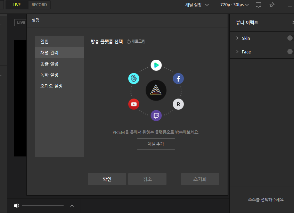Viewport: 294px width, 213px height.
Task: Click the pin icon in the top bar
Action: (272, 5)
